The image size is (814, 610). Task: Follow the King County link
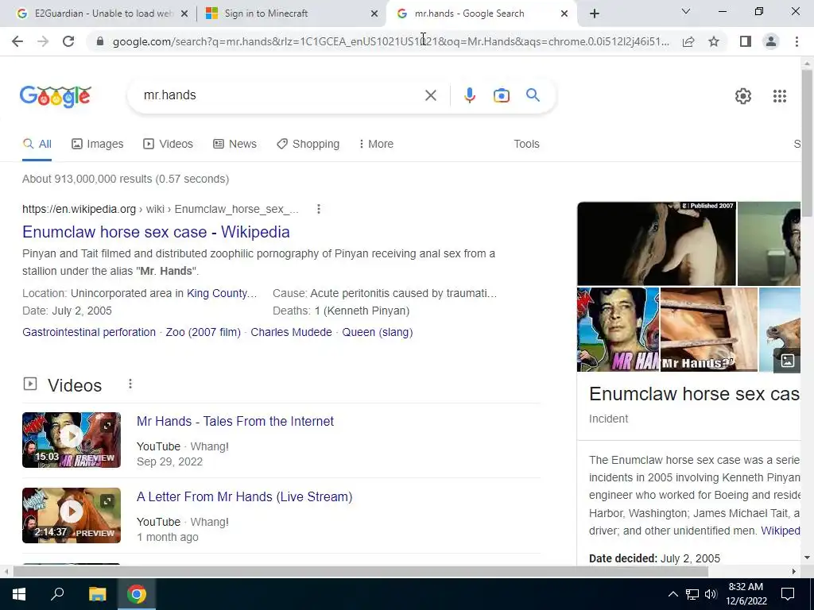tap(222, 293)
